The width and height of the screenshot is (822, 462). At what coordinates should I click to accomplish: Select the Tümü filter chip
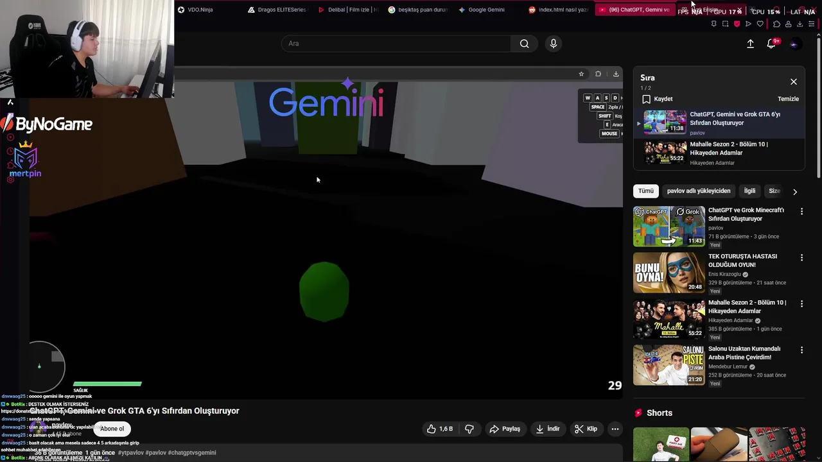point(646,191)
